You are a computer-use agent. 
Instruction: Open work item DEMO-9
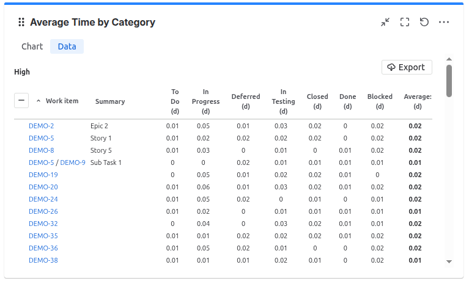73,162
